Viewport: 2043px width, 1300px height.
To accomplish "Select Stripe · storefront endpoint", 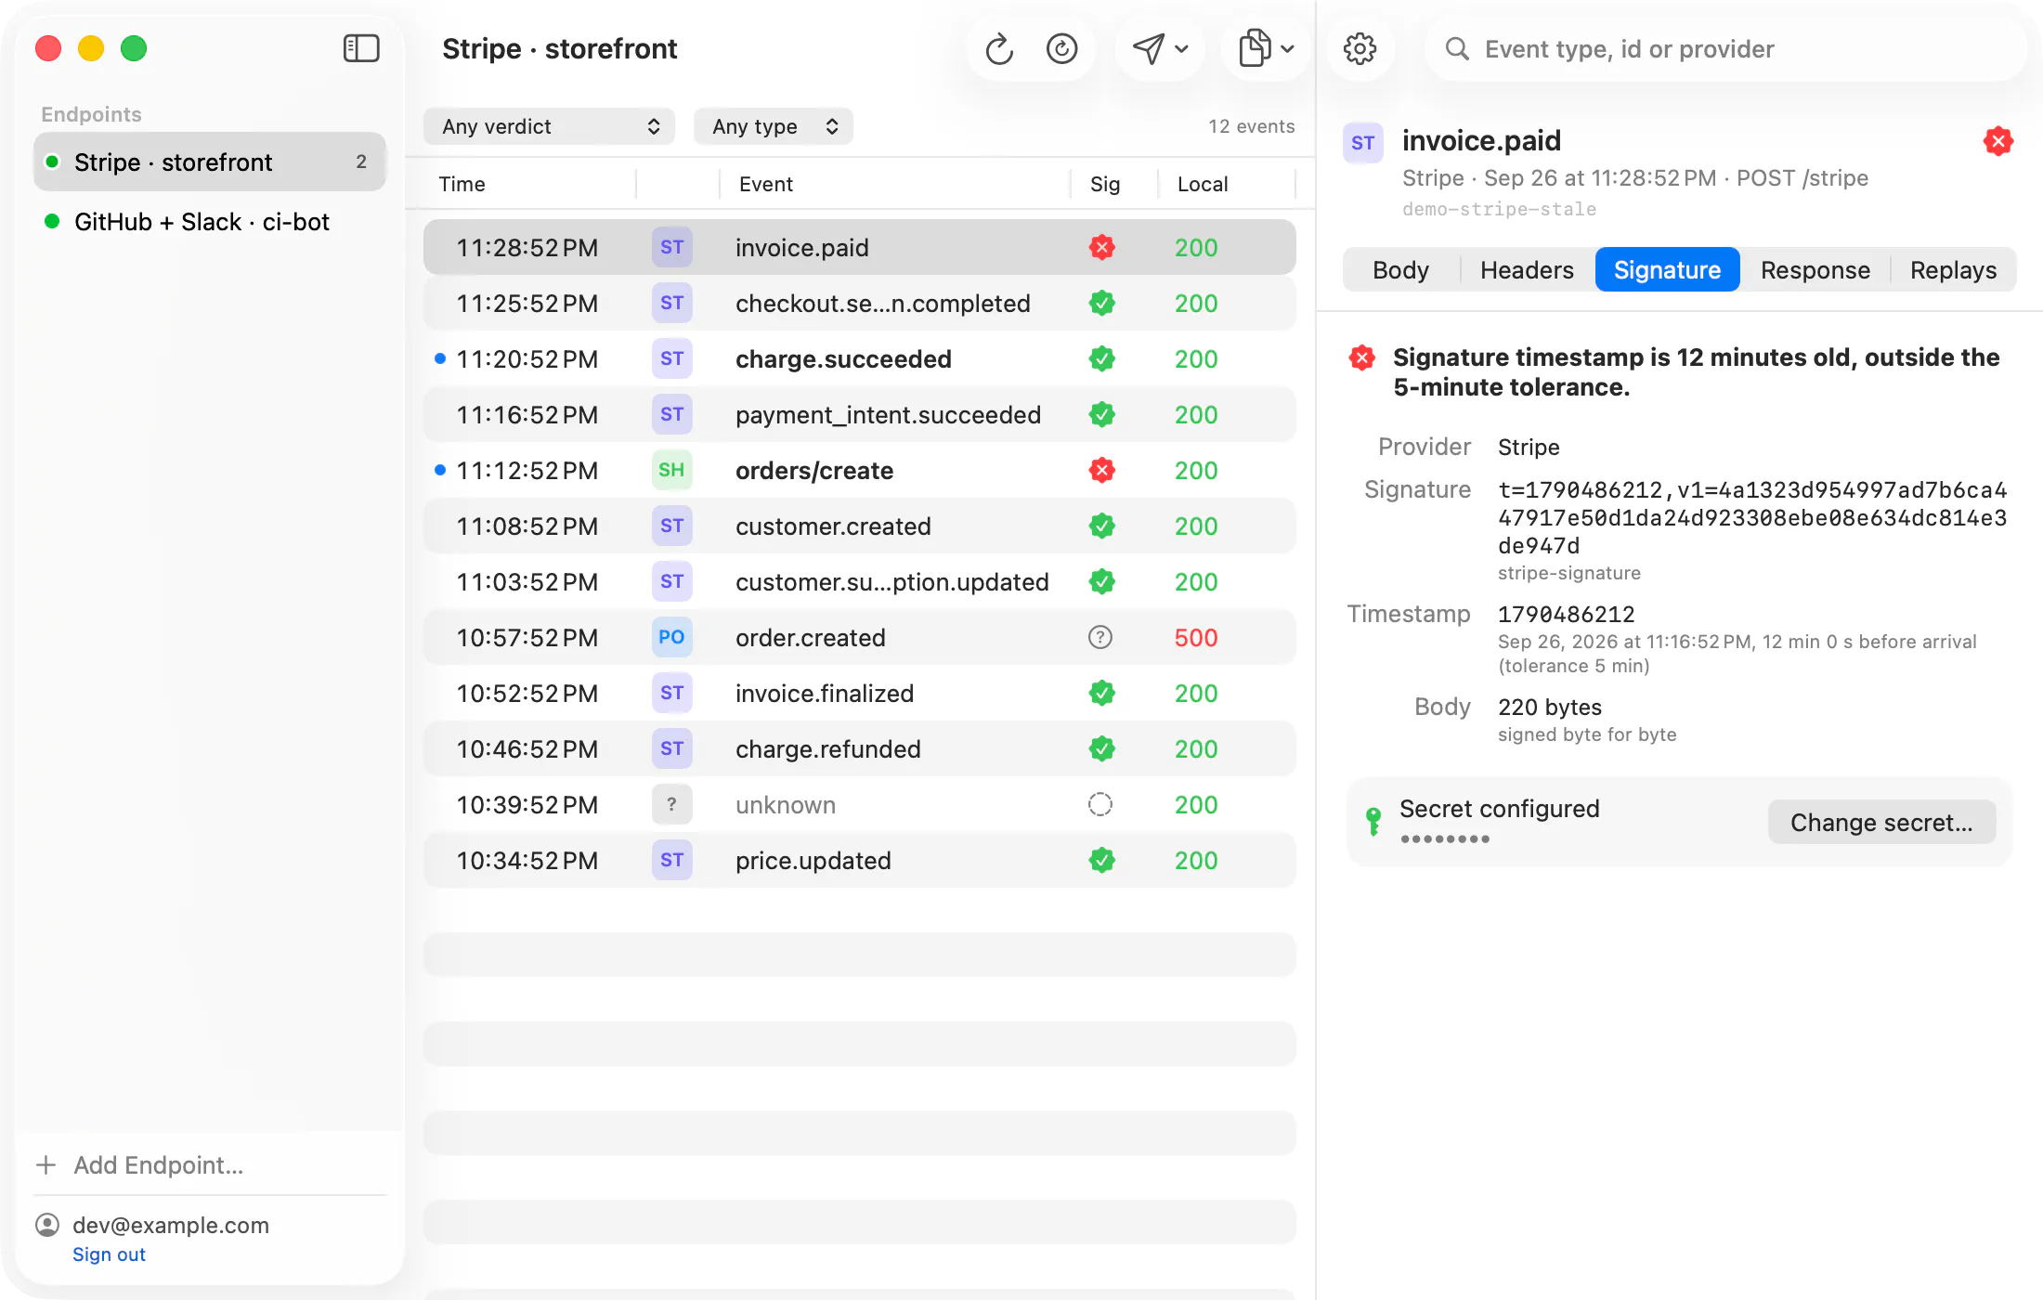I will pos(210,162).
